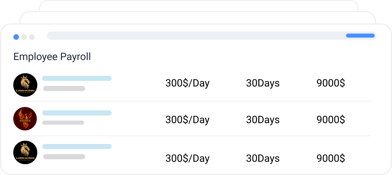Select 300$/Day rate in the Phoenix row
The height and width of the screenshot is (175, 392).
point(187,120)
